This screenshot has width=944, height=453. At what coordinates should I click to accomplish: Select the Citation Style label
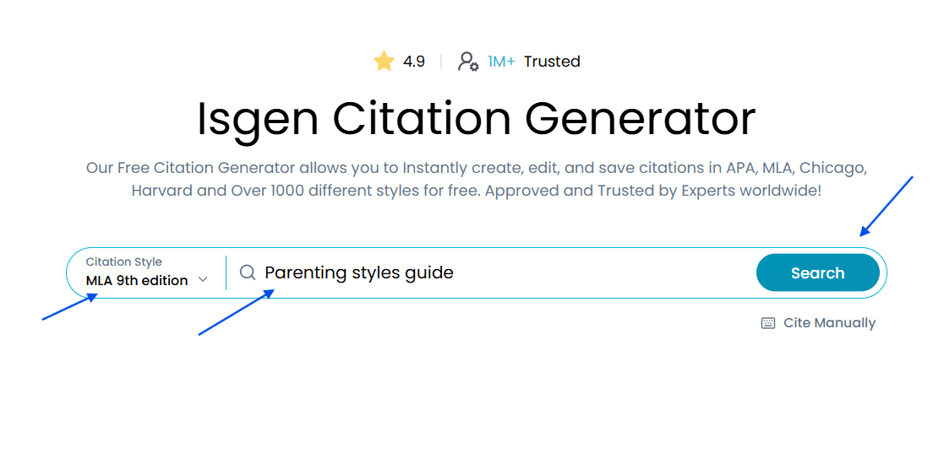[124, 262]
